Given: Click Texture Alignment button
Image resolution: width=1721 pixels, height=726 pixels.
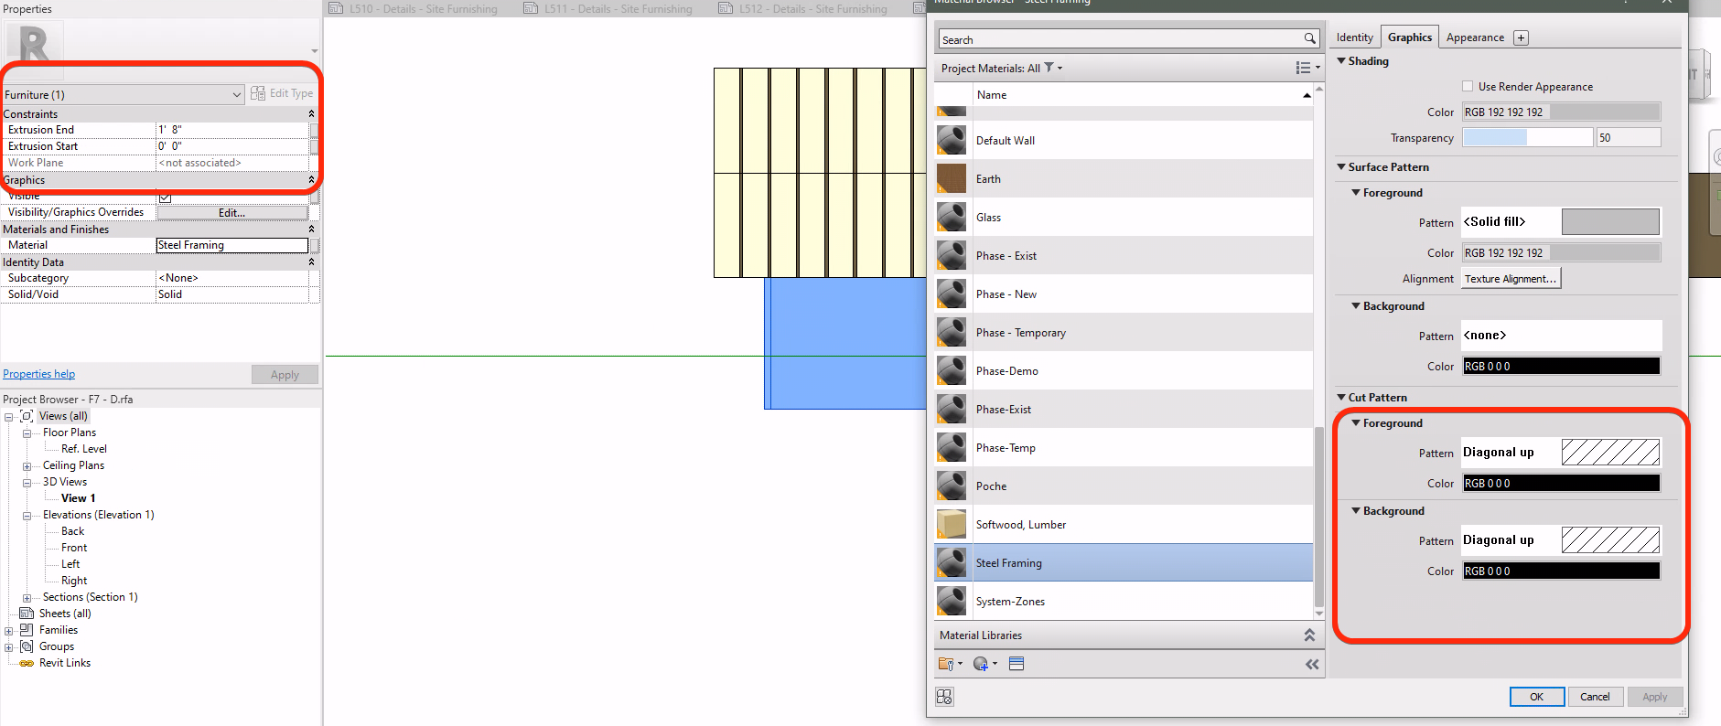Looking at the screenshot, I should click(x=1511, y=279).
